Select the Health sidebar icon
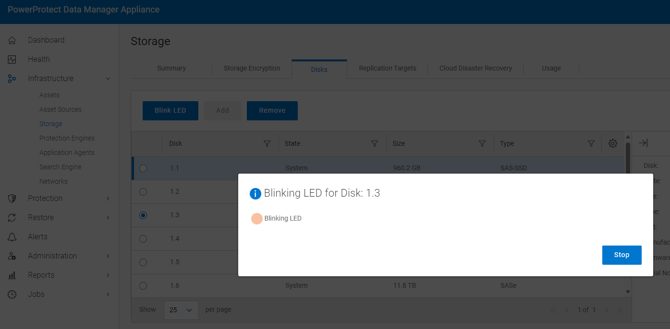Viewport: 670px width, 329px height. coord(12,59)
